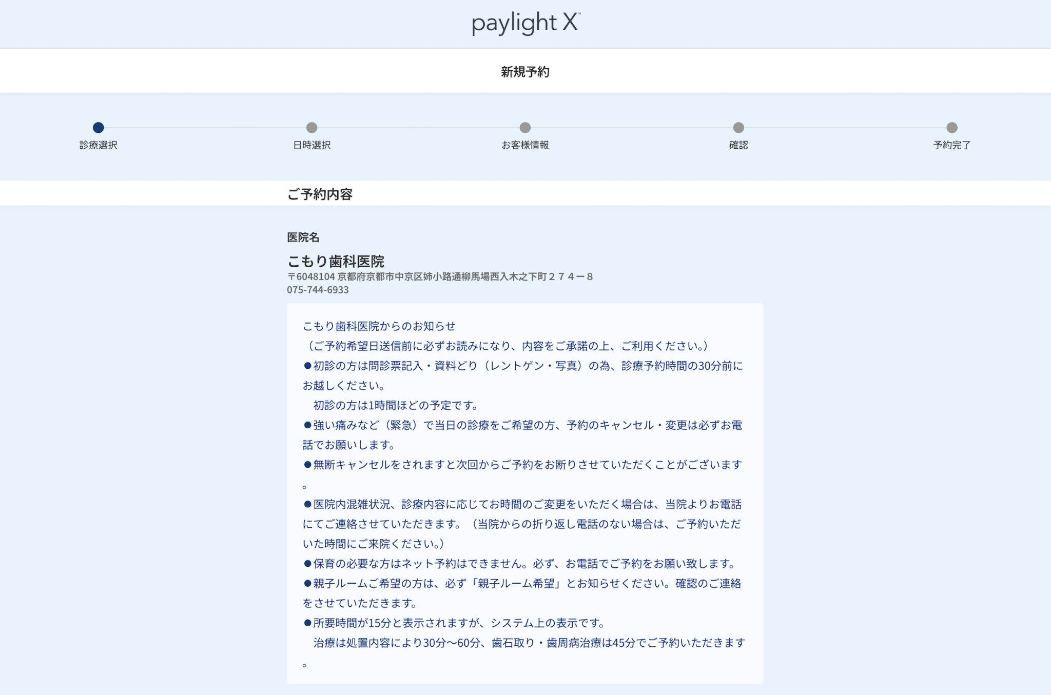Select the 診療選択 step label
1051x695 pixels.
point(98,145)
